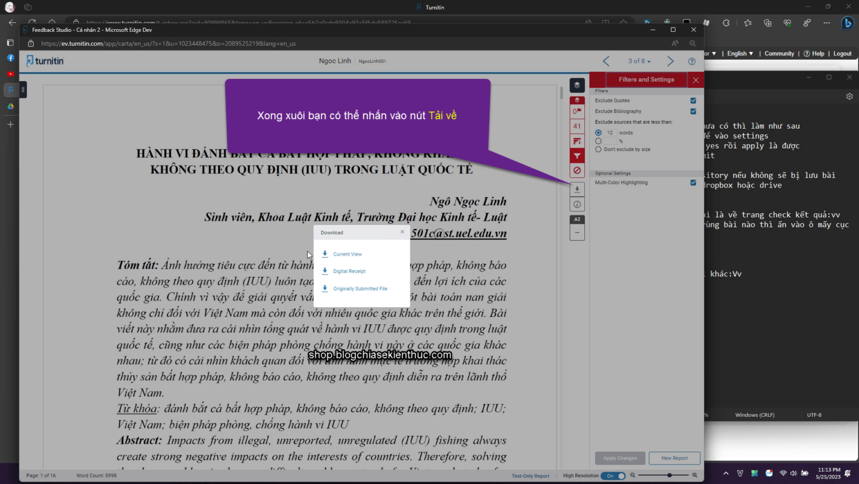Open the 3 of 8 navigation dropdown
This screenshot has height=484, width=859.
[x=639, y=60]
